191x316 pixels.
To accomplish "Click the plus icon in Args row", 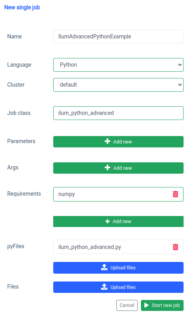I will coord(108,167).
